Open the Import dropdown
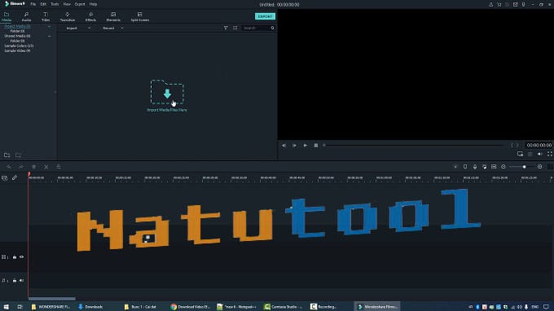 point(78,28)
